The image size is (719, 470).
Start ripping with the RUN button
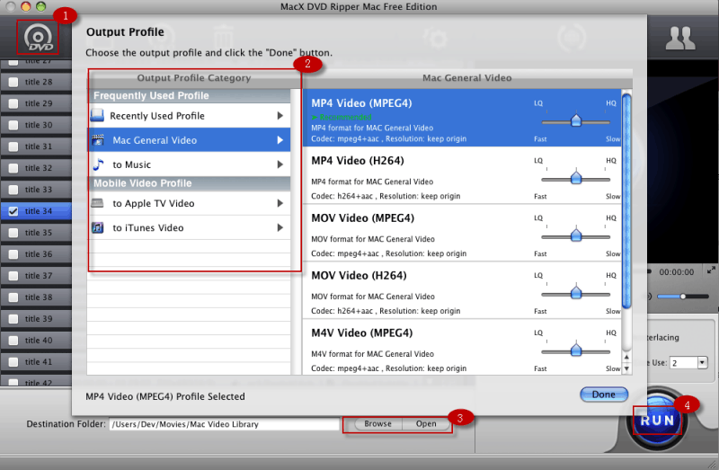(x=657, y=421)
